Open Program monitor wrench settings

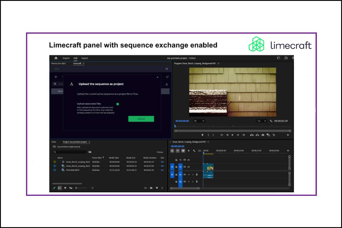pyautogui.click(x=271, y=121)
